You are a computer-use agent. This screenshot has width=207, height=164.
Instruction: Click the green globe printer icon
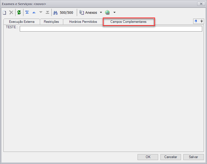tap(108, 12)
